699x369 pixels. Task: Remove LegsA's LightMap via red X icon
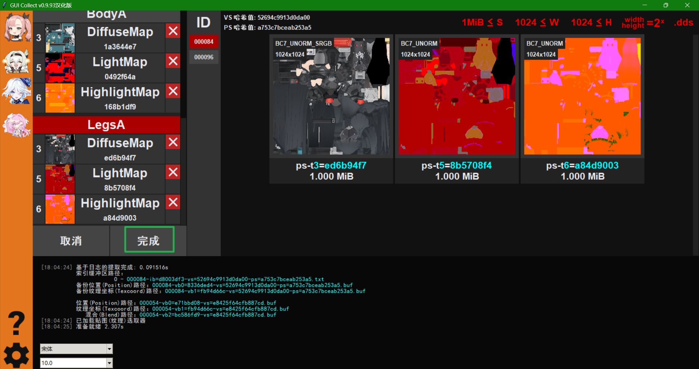[x=173, y=172]
